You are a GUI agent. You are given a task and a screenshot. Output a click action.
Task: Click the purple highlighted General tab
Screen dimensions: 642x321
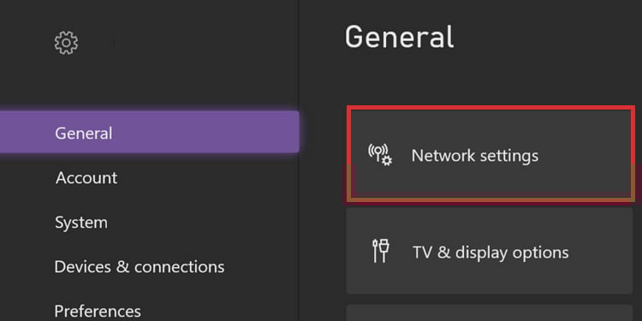[150, 132]
